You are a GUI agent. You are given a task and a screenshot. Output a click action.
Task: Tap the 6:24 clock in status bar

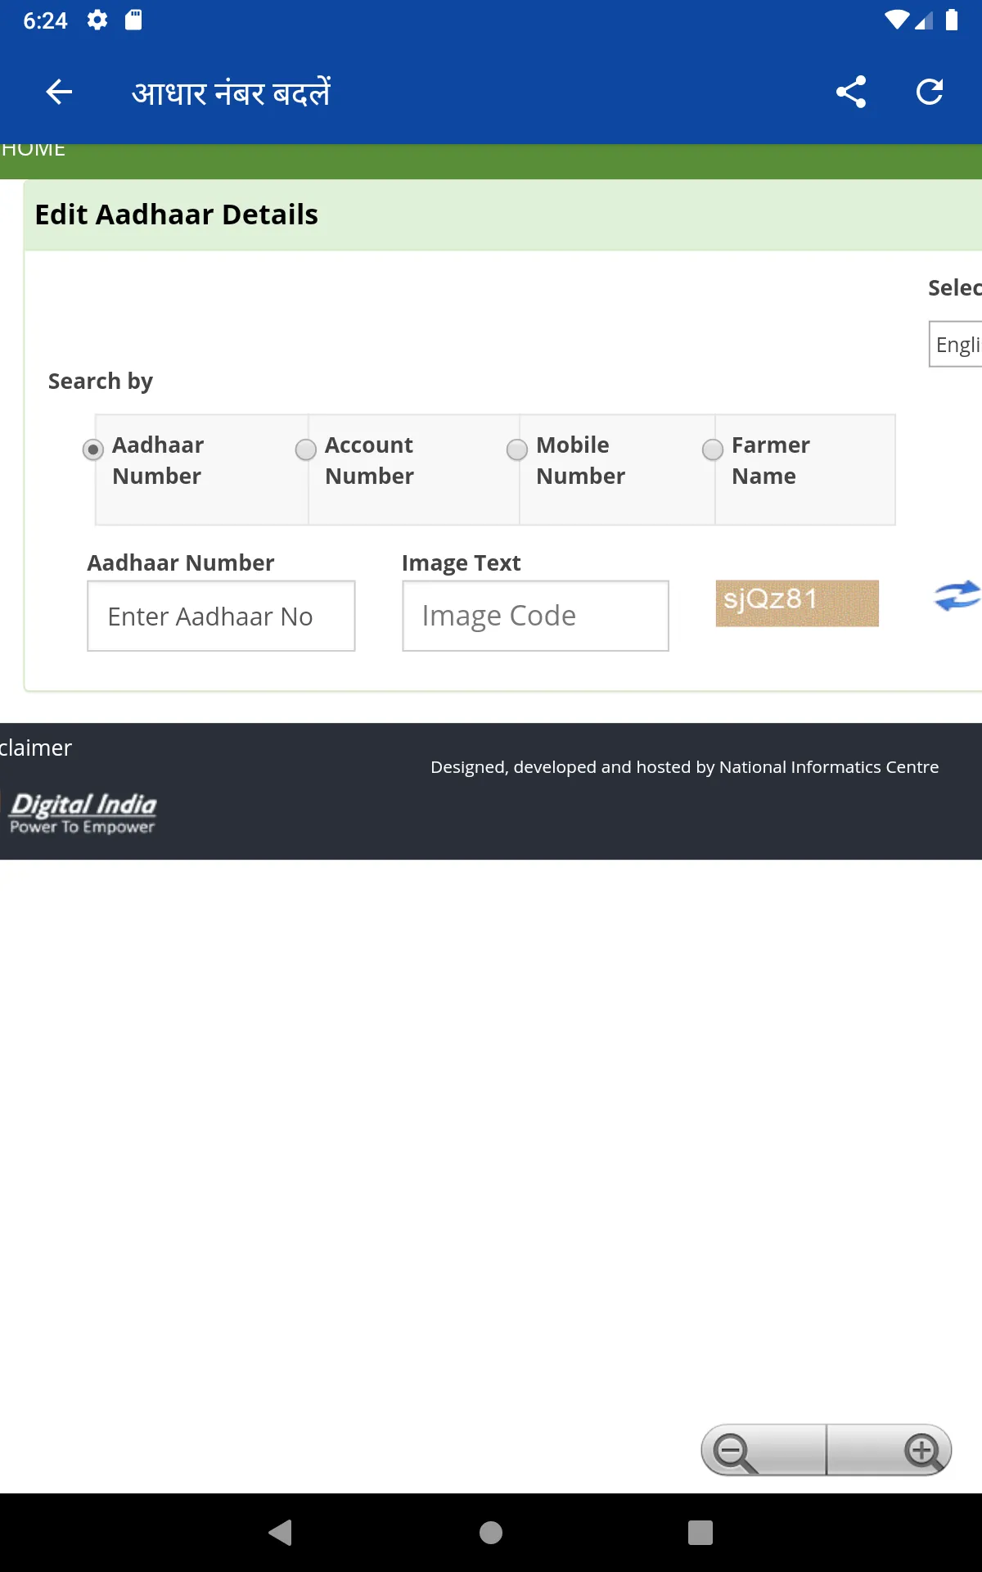45,20
